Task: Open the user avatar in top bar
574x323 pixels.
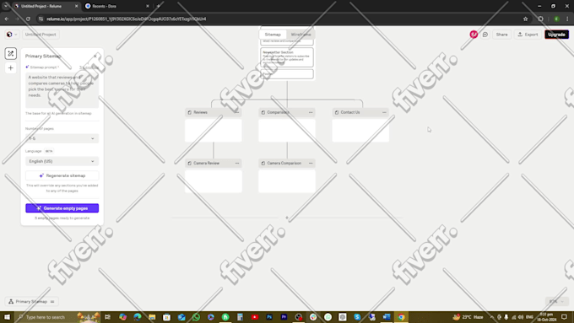Action: tap(474, 35)
